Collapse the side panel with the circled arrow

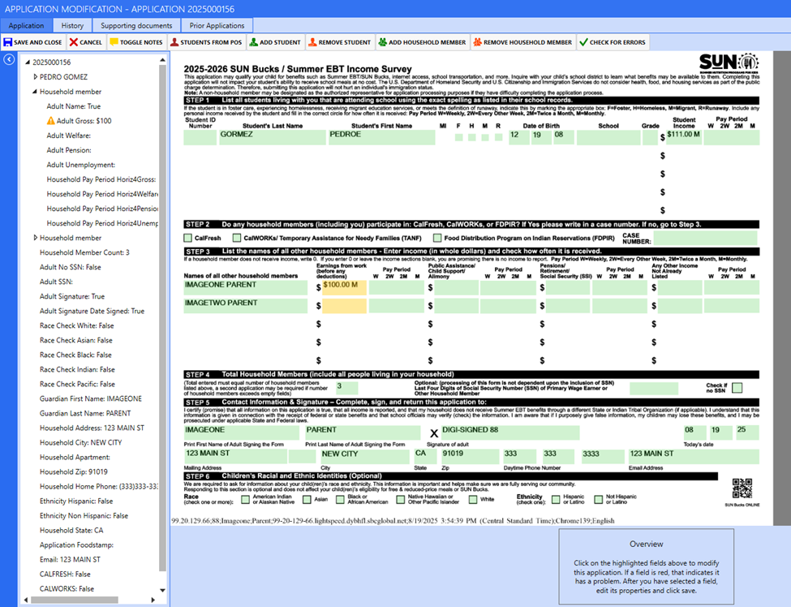click(9, 59)
